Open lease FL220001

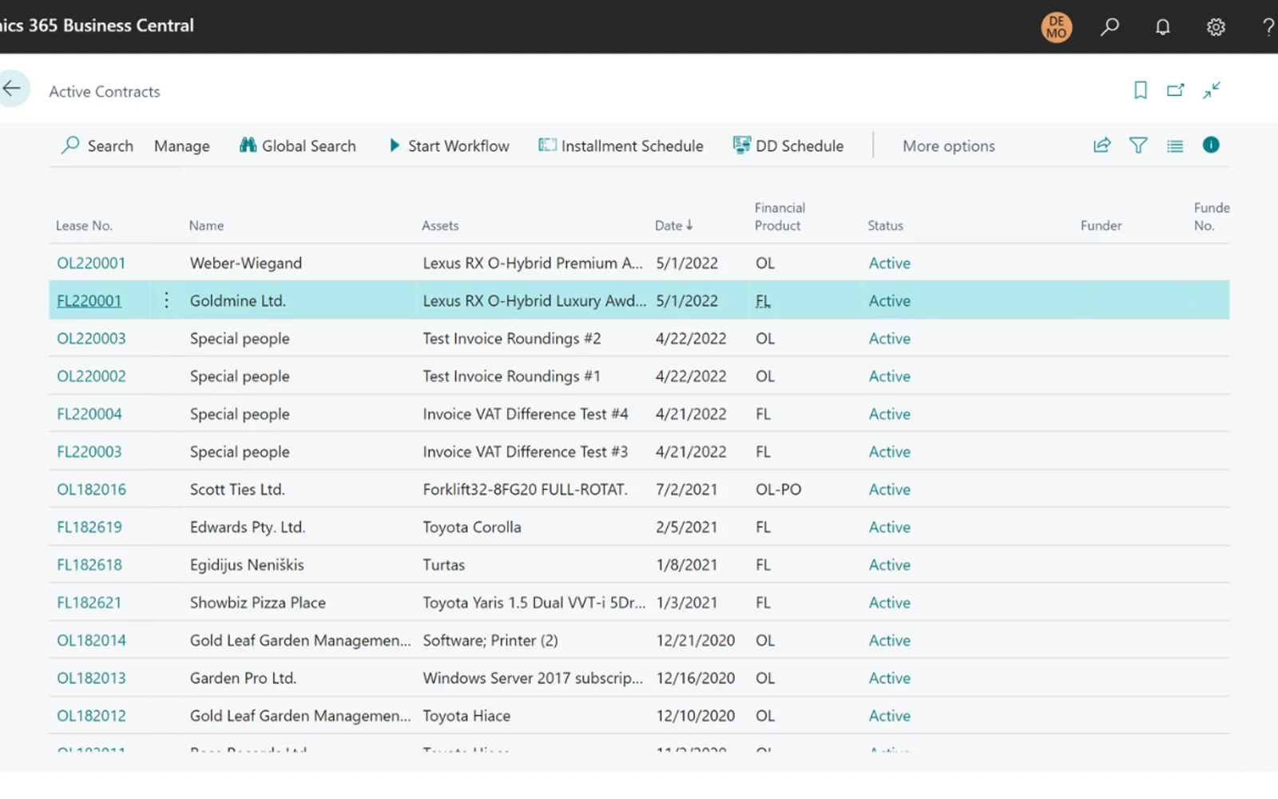point(89,300)
